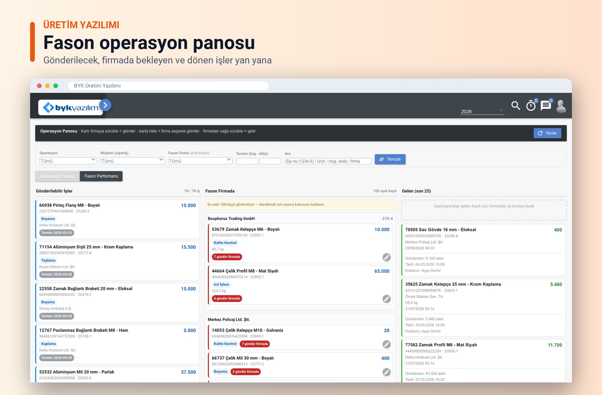
Task: Select the 66938 Pirinç Flanş M8 card
Action: [x=117, y=219]
